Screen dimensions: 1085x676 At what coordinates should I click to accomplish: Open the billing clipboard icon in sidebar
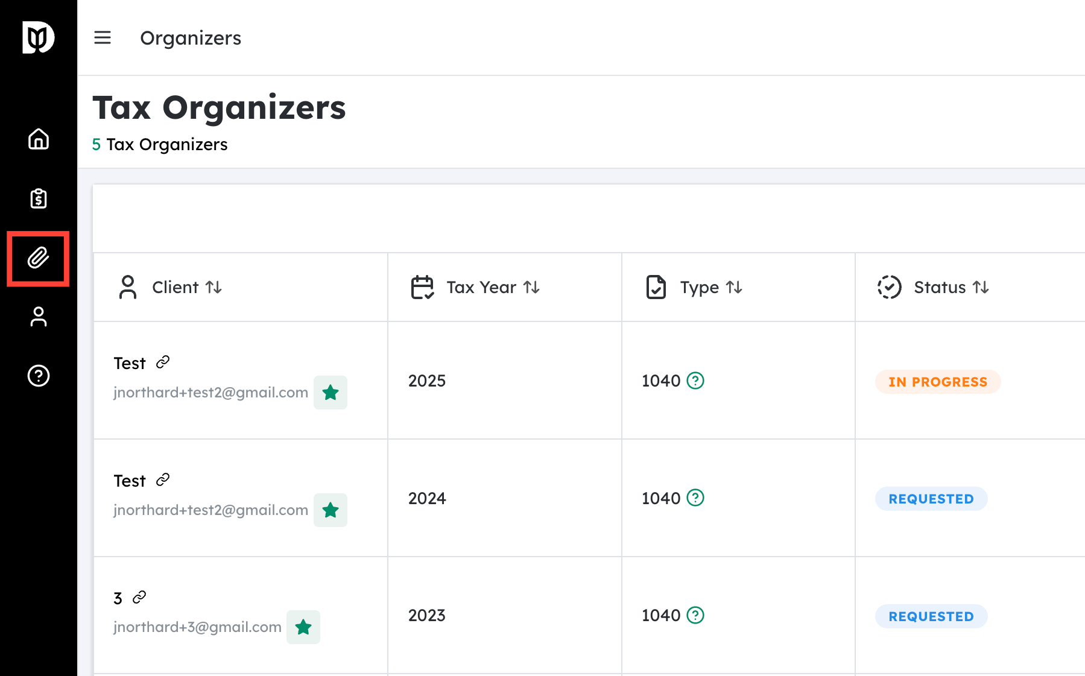(x=39, y=198)
